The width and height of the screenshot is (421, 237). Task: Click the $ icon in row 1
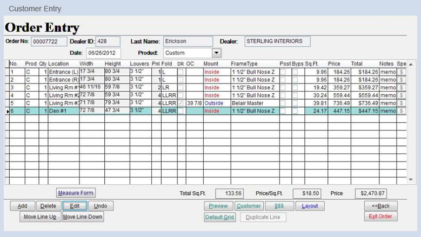pos(402,72)
